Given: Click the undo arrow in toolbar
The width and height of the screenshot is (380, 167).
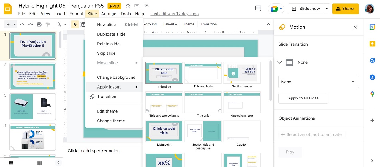Looking at the screenshot, I should click(22, 24).
